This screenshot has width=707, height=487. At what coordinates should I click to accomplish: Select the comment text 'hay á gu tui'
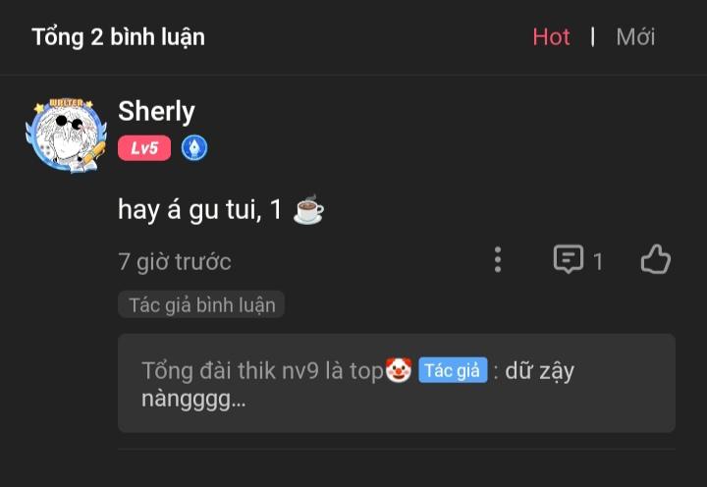(x=190, y=210)
